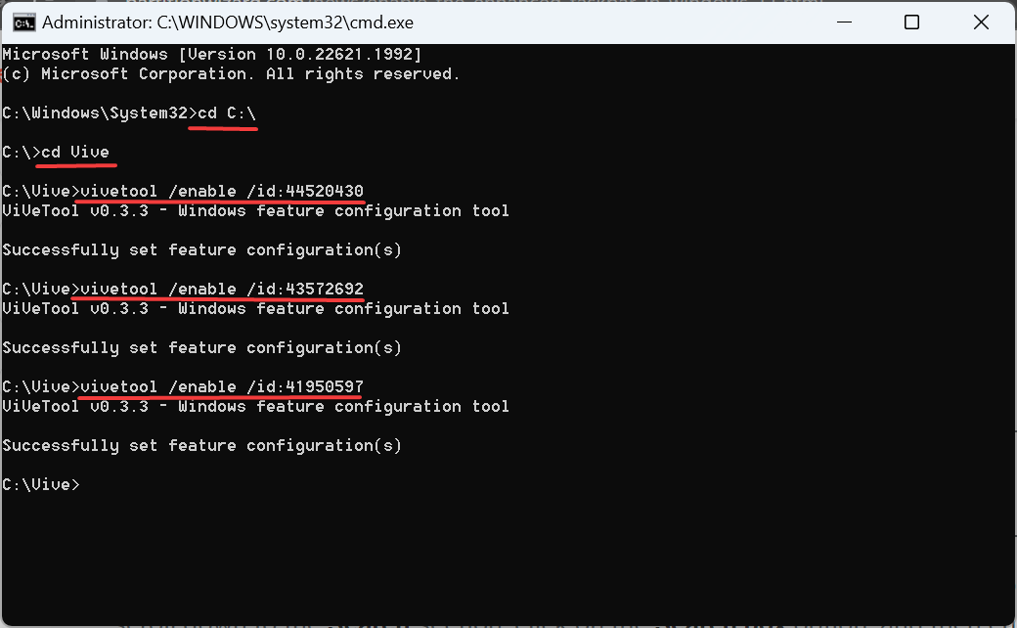
Task: Select the vivetool command with id 44520430
Action: tap(222, 192)
